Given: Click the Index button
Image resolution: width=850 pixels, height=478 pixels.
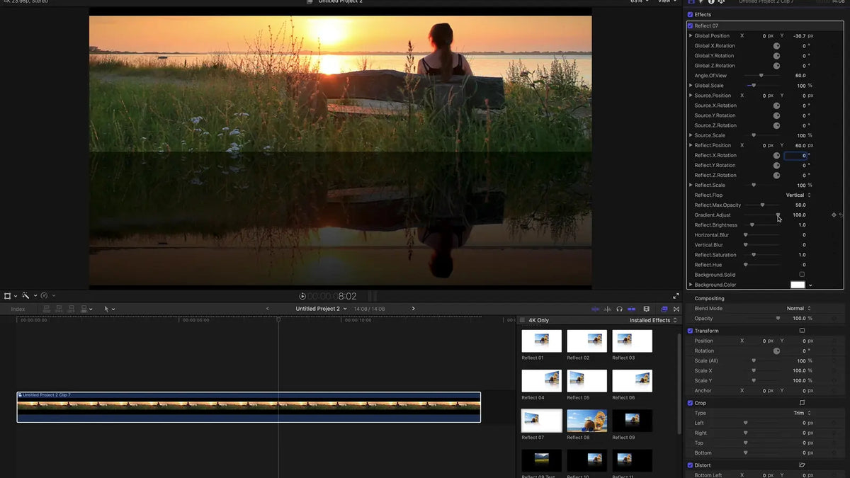Looking at the screenshot, I should click(18, 309).
